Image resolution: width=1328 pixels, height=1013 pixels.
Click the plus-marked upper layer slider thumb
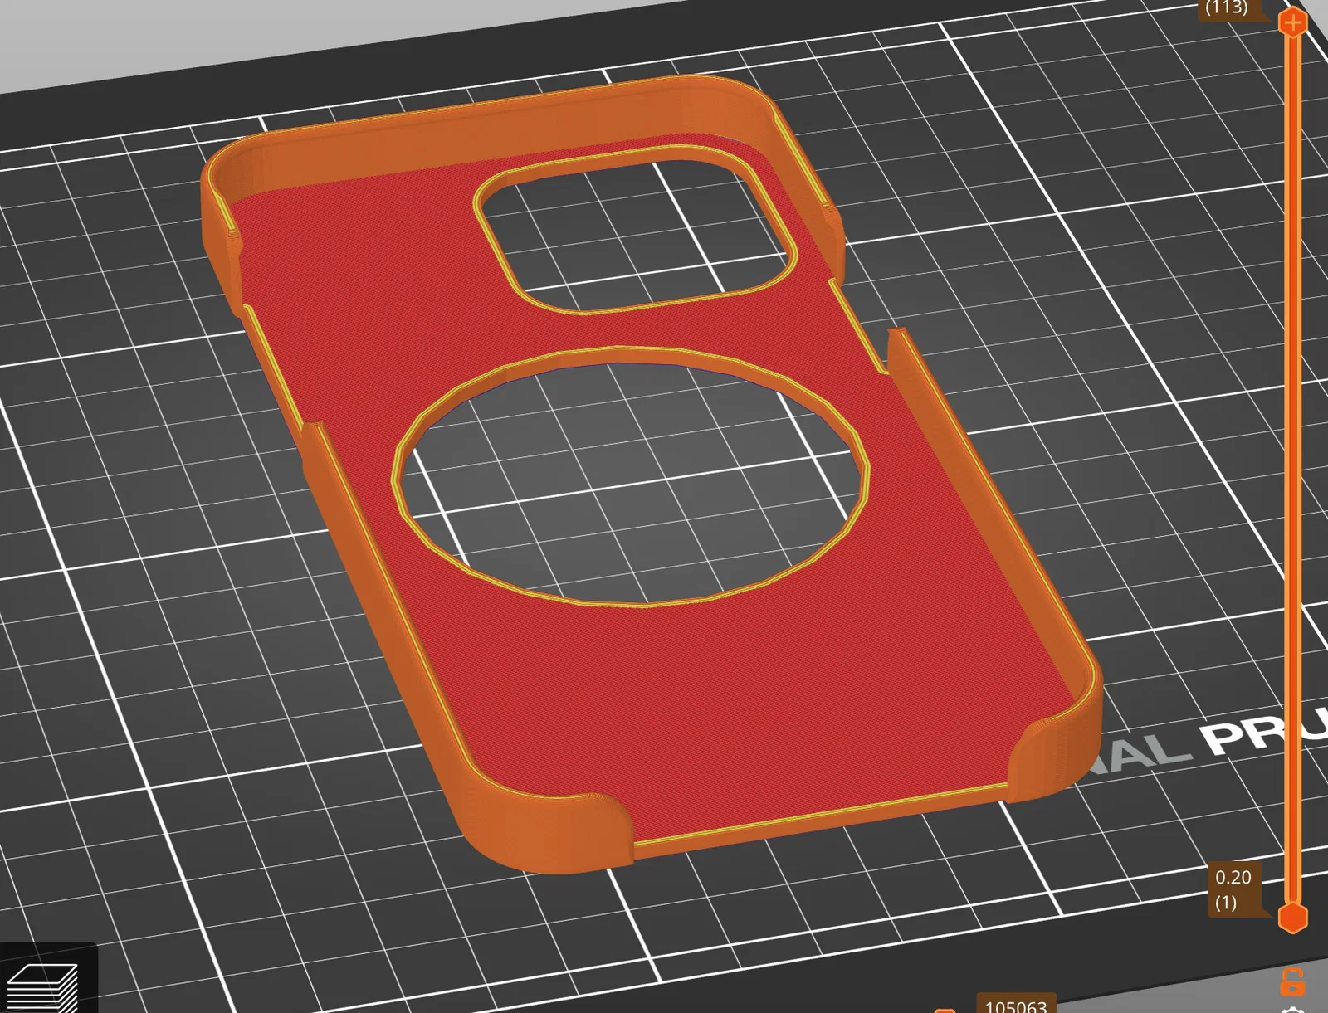pyautogui.click(x=1292, y=22)
